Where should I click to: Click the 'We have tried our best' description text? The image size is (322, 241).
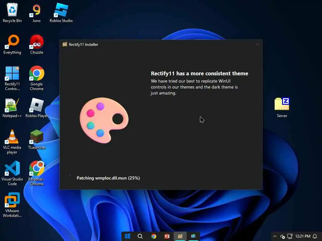click(194, 87)
